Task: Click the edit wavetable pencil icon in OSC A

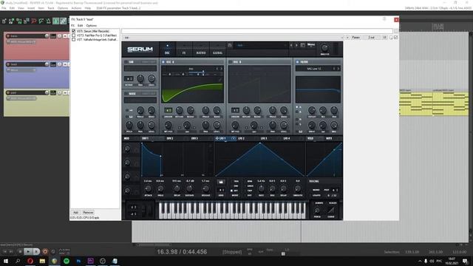Action: coord(220,80)
